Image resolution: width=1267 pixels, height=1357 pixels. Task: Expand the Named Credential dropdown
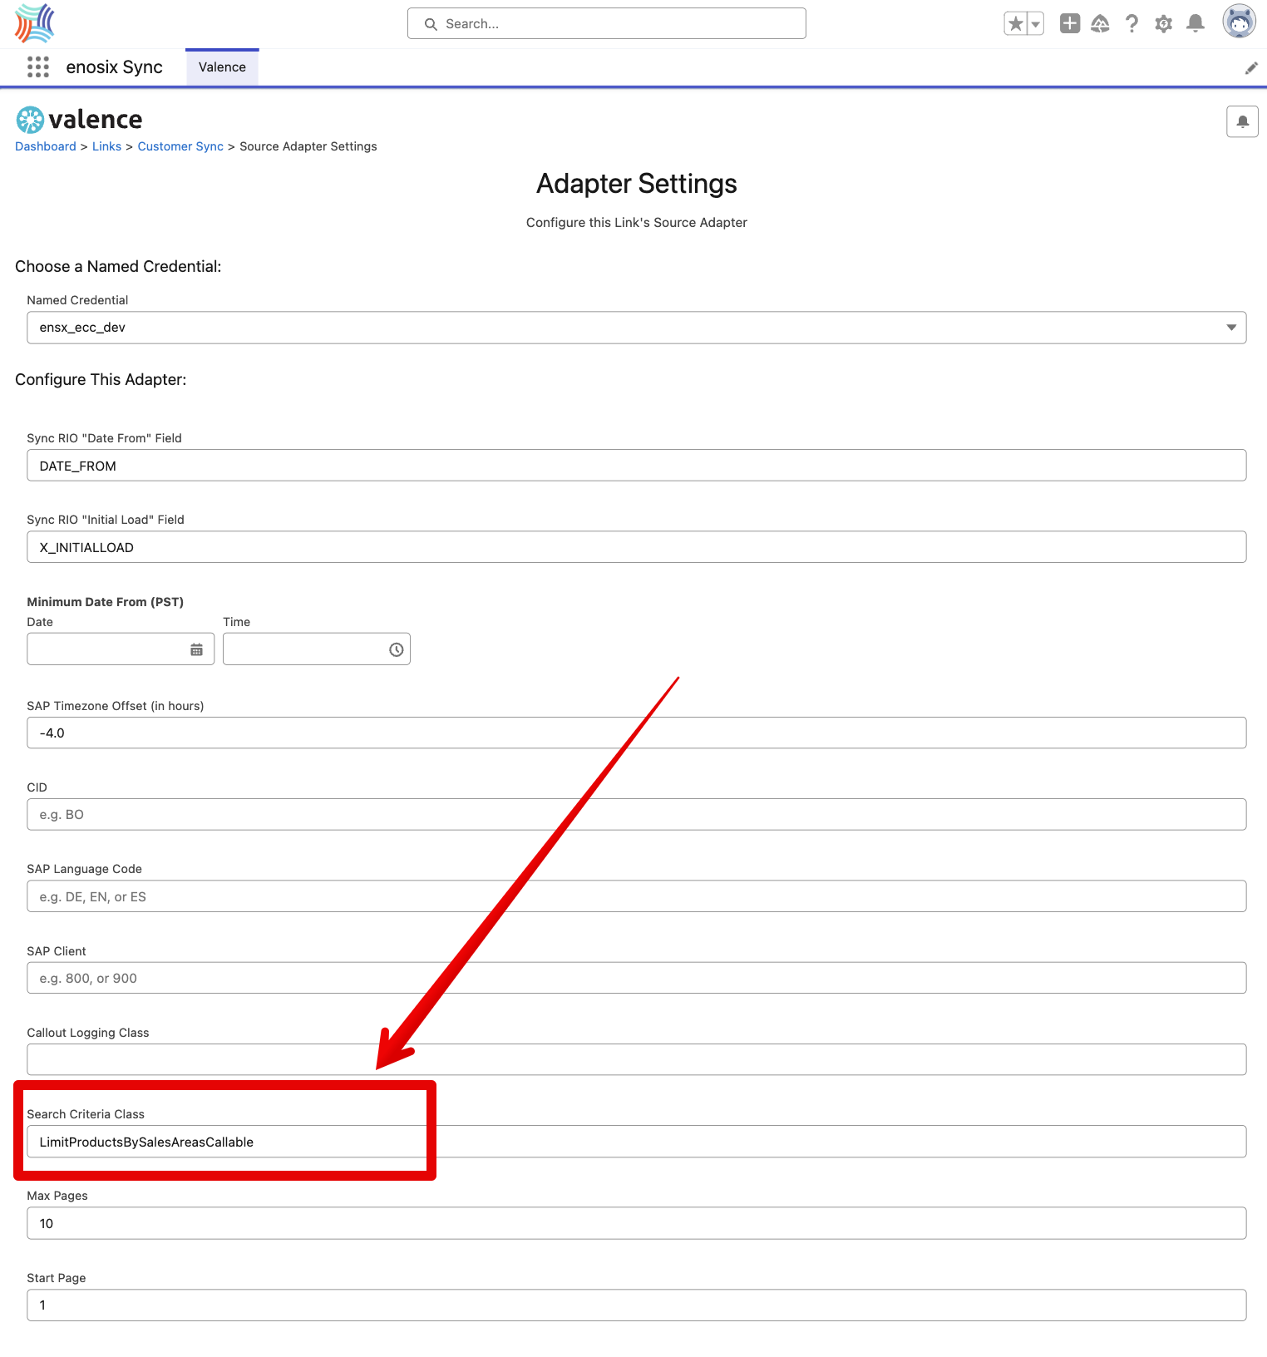coord(637,328)
